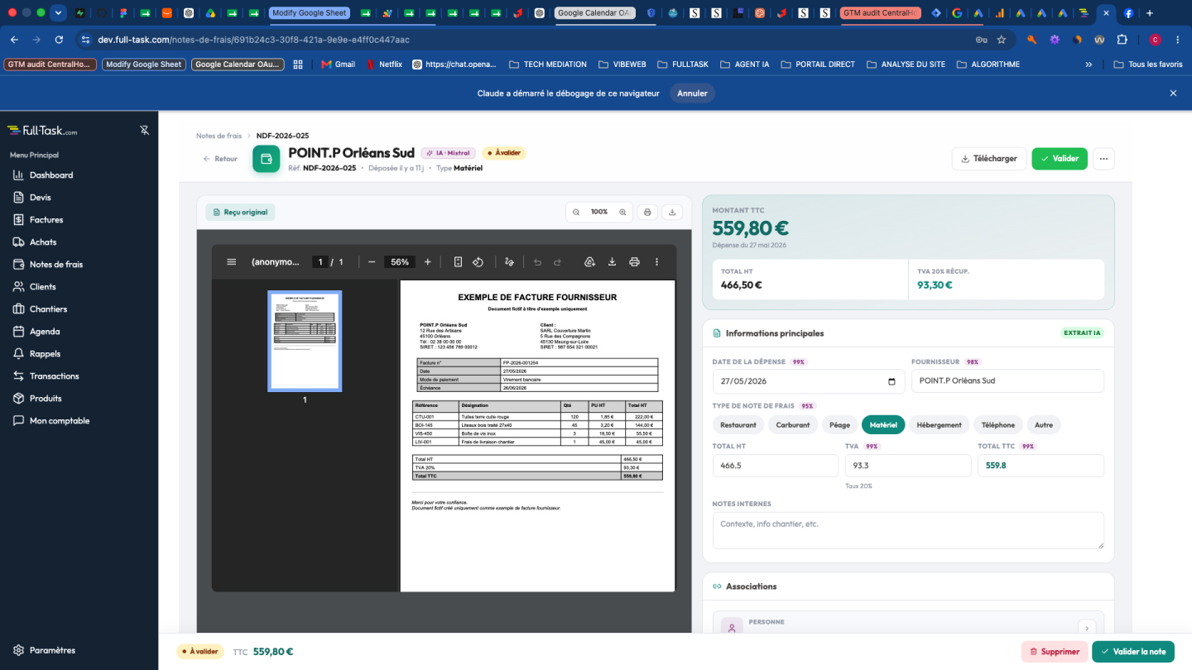The image size is (1192, 670).
Task: Go back with Retour link
Action: coord(220,159)
